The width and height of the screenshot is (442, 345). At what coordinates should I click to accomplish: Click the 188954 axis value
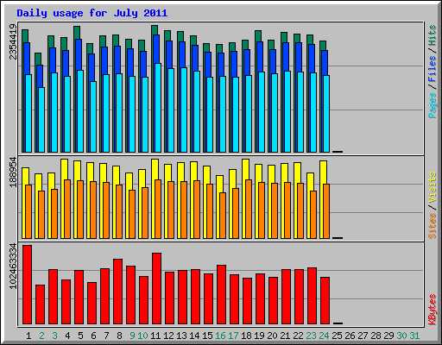point(13,172)
